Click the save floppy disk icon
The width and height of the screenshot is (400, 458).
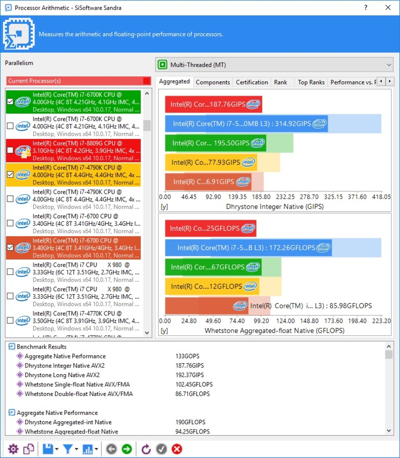coord(48,449)
